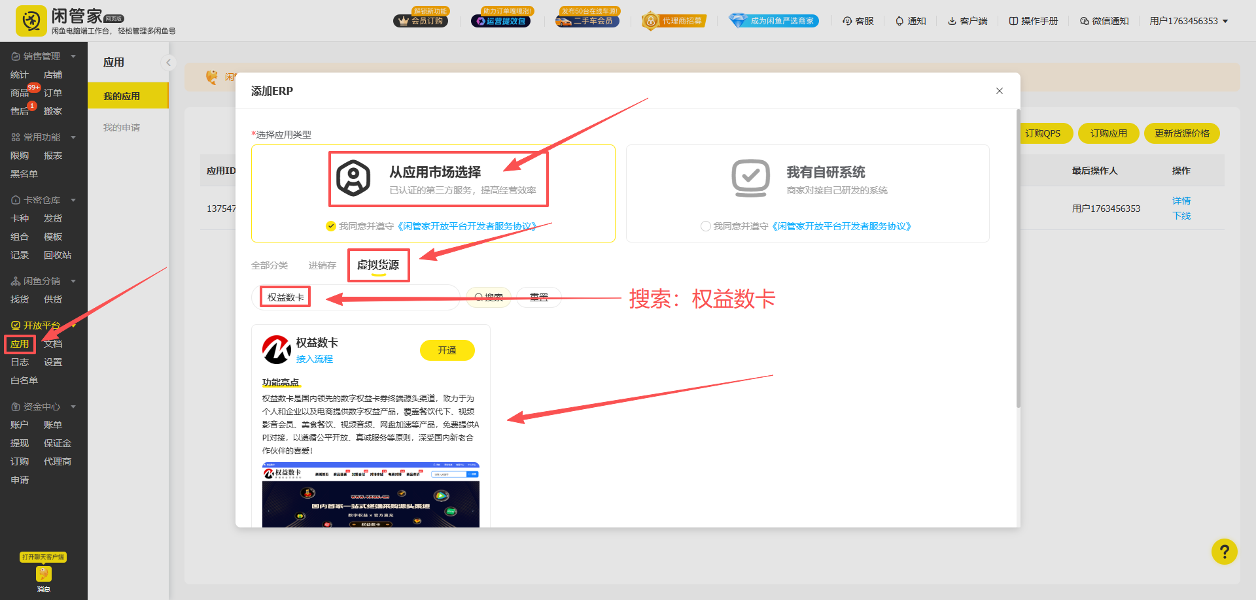Open the floating help question mark icon
The height and width of the screenshot is (600, 1256).
point(1224,552)
